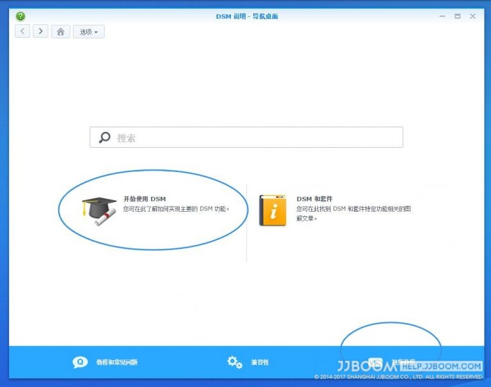Close the DSM 说明 window
This screenshot has width=491, height=387.
click(473, 16)
